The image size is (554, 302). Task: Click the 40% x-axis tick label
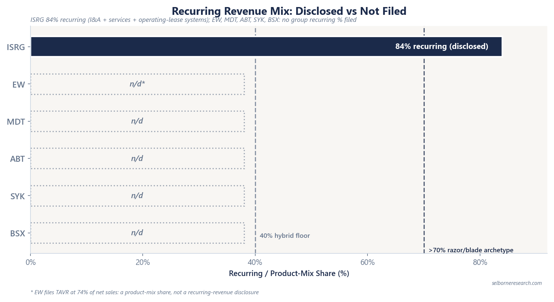[x=255, y=263]
